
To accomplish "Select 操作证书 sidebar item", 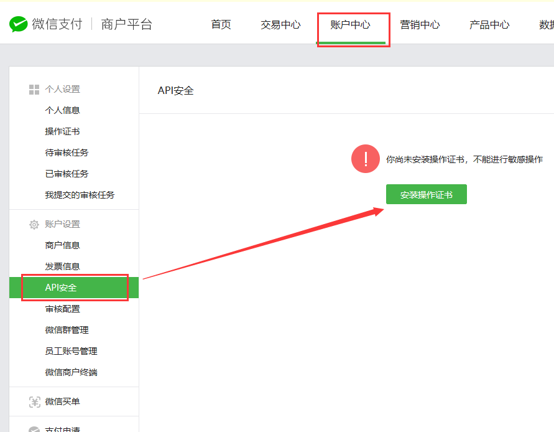I will point(62,131).
